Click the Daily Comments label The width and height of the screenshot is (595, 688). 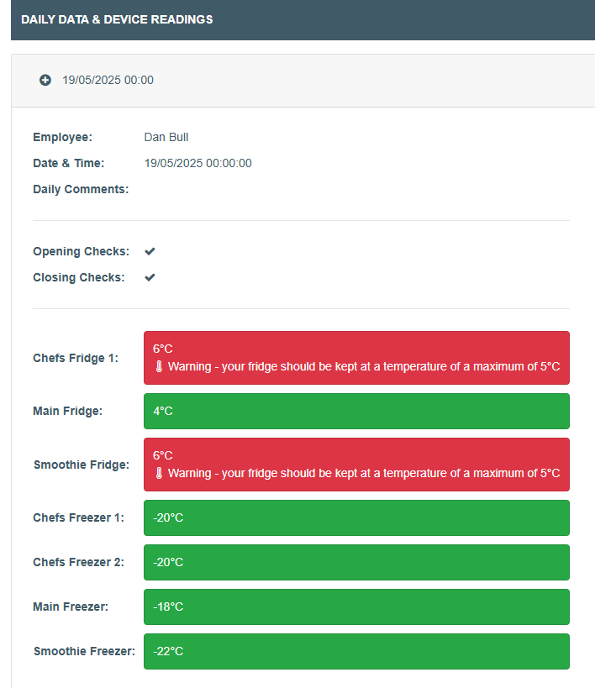click(x=81, y=189)
